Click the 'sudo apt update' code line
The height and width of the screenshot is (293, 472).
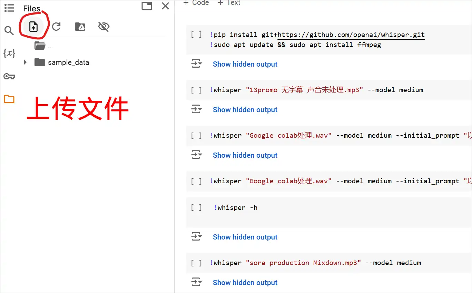[x=296, y=45]
